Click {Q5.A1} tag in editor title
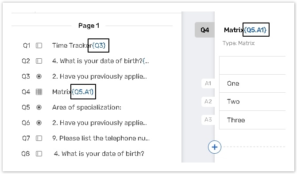 click(x=256, y=30)
